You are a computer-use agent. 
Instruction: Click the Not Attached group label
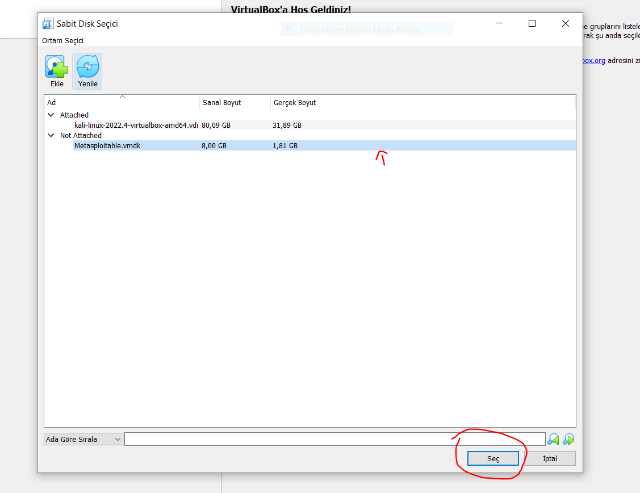81,136
